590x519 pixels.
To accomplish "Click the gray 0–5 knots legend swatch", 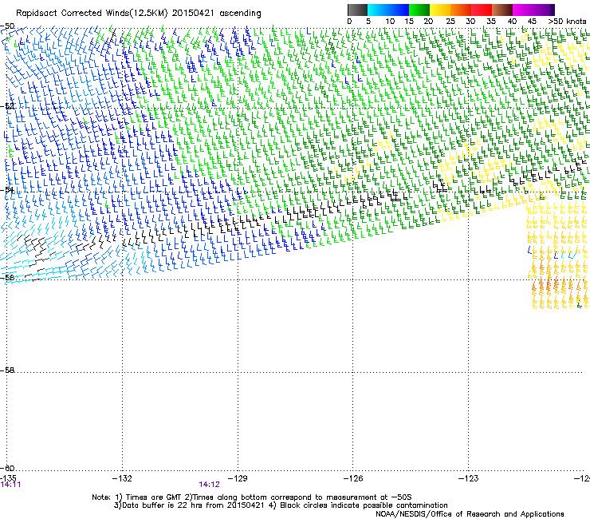I will (357, 10).
